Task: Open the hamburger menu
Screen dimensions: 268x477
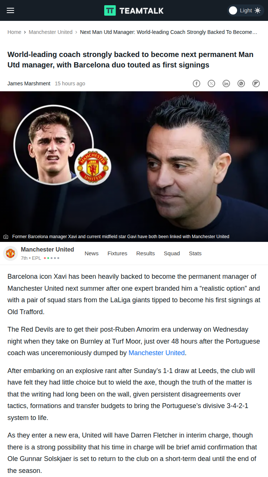Action: 10,10
